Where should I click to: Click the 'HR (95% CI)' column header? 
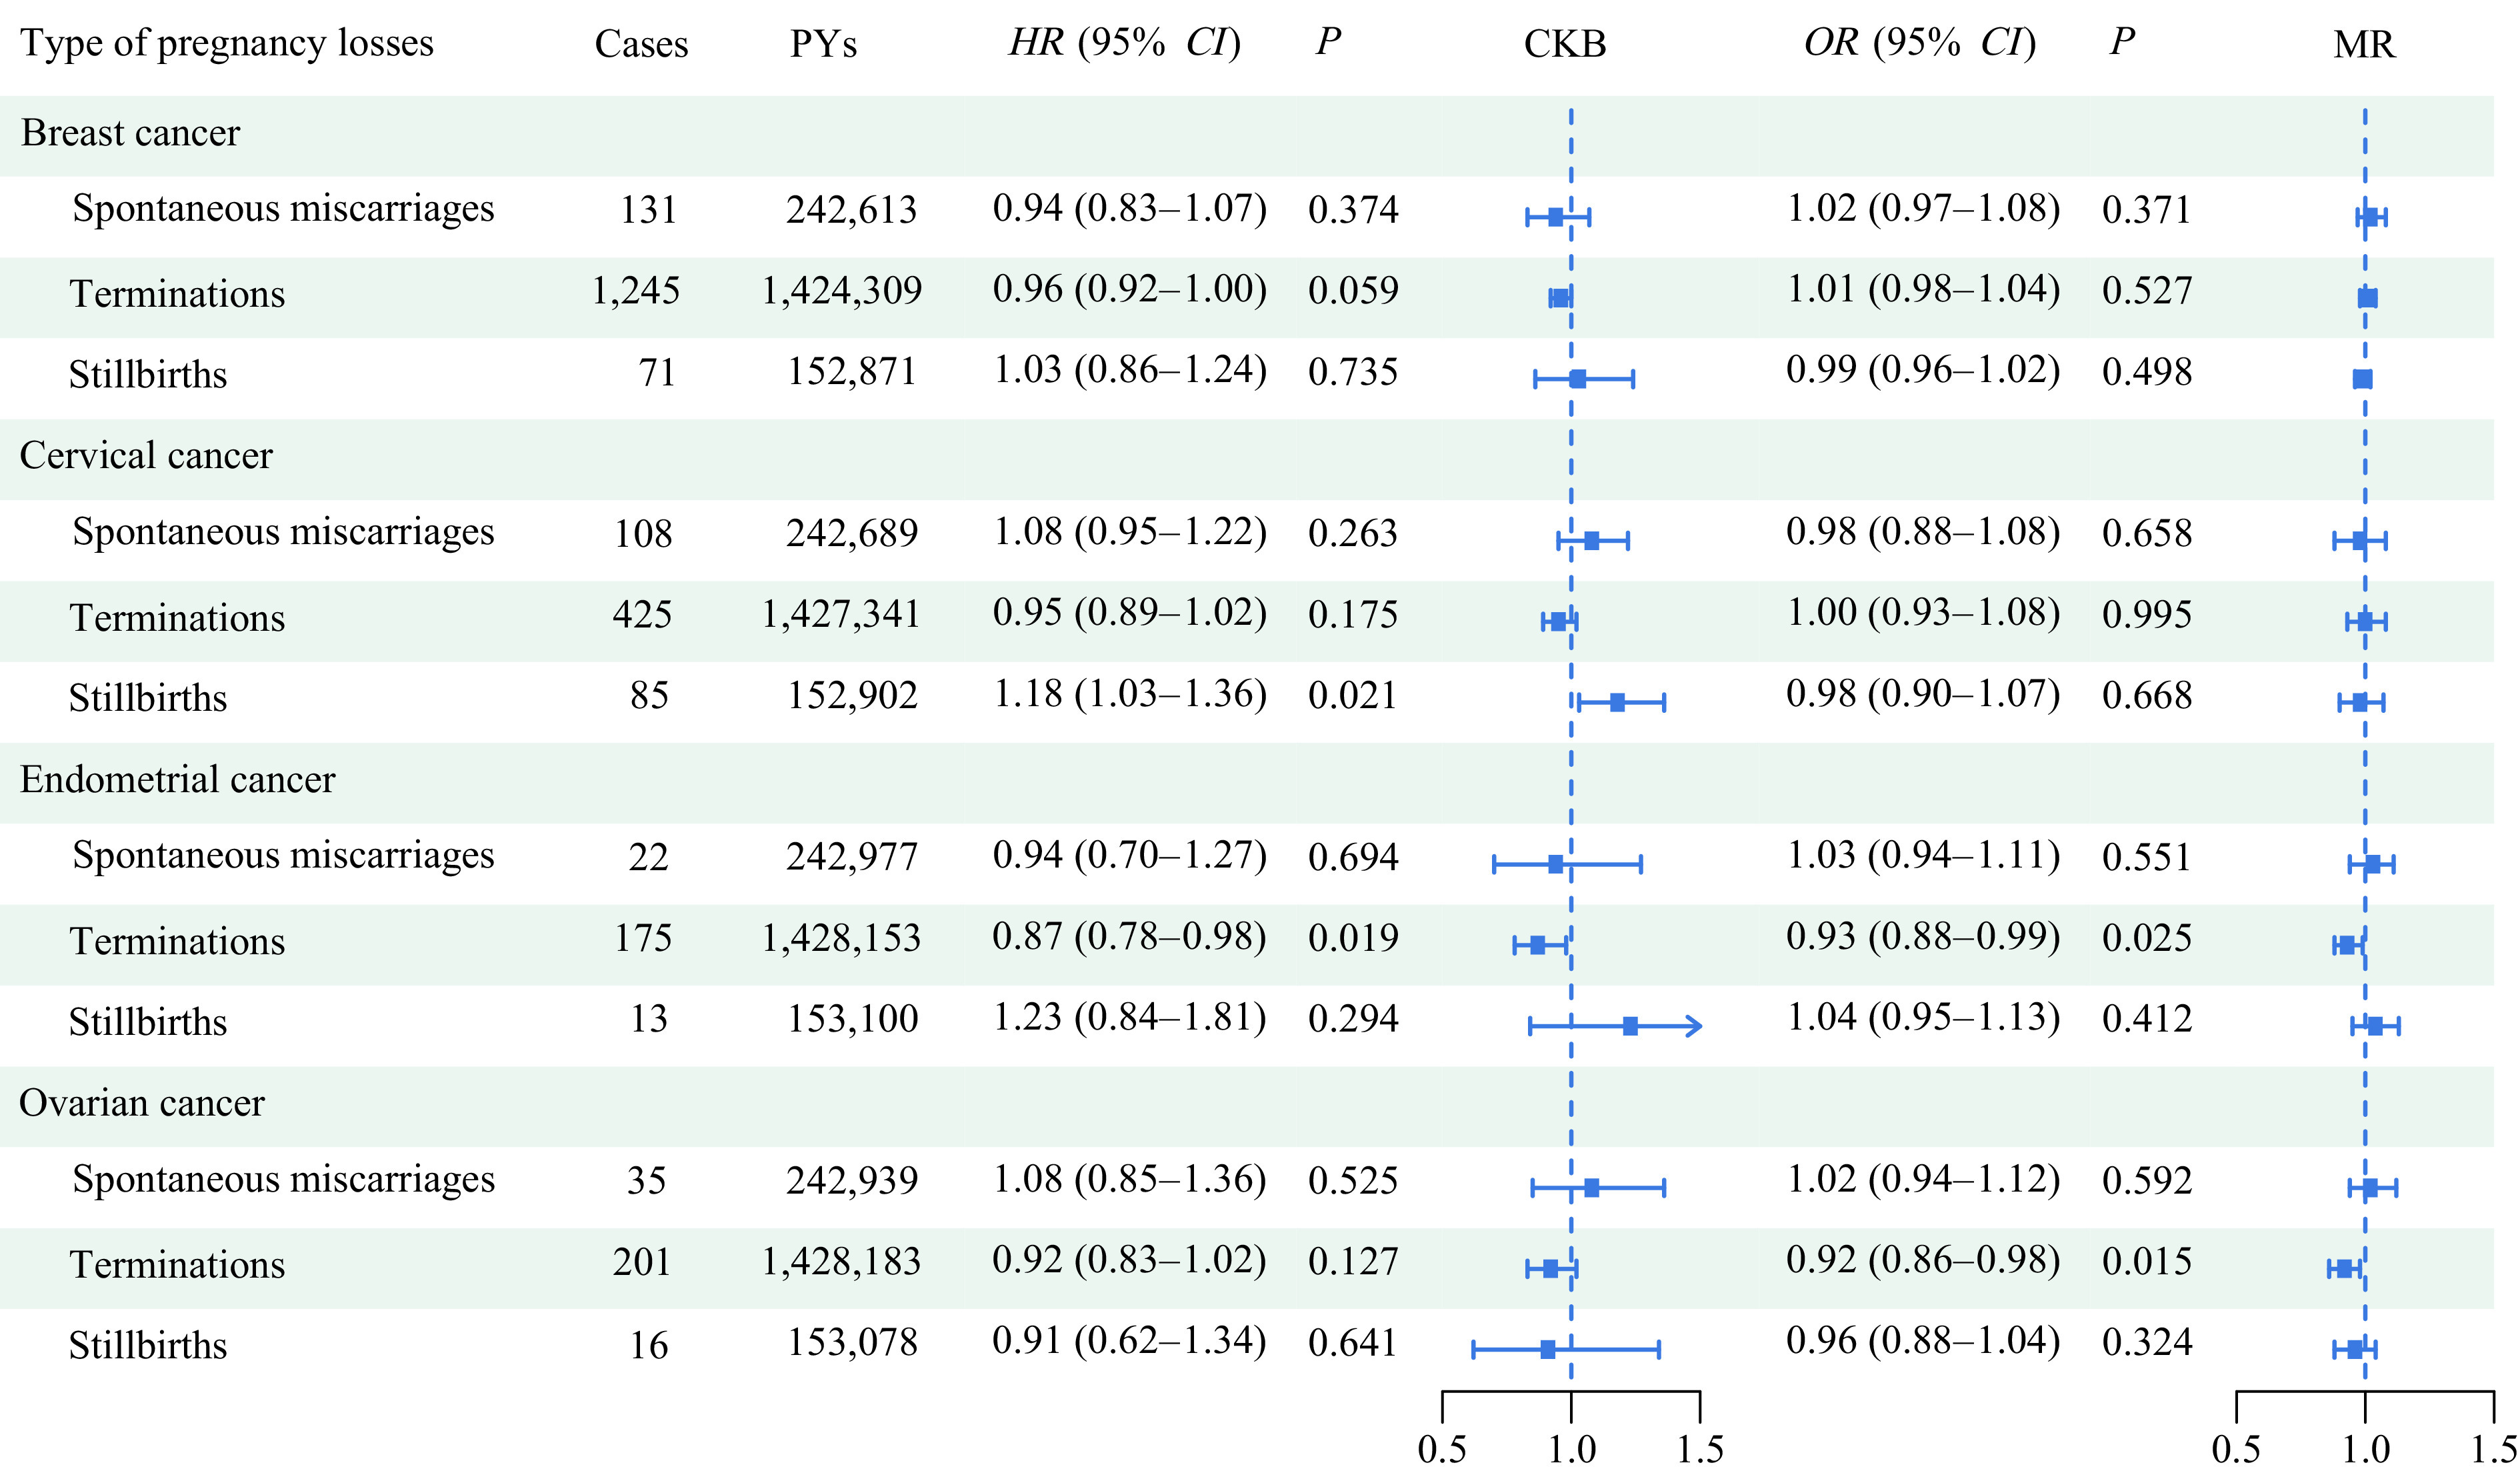1125,42
